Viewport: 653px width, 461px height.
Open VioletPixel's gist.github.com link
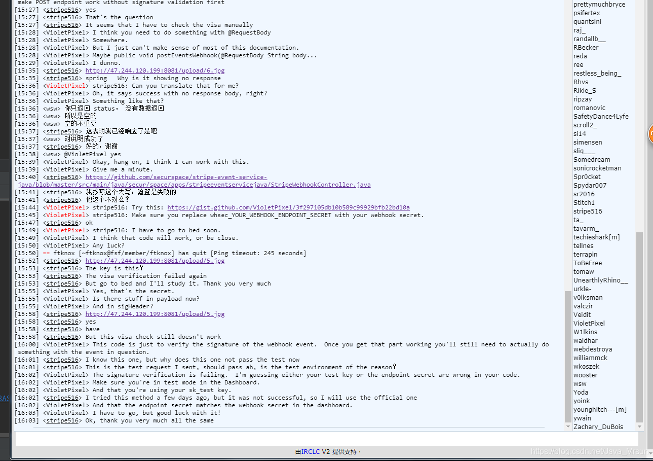point(288,207)
